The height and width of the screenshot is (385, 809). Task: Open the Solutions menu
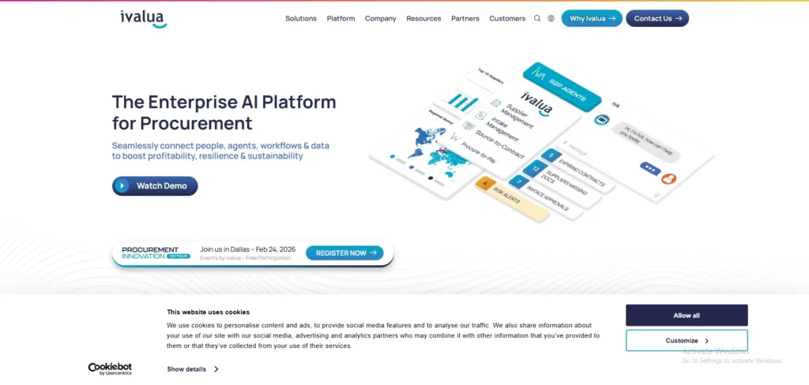click(301, 19)
